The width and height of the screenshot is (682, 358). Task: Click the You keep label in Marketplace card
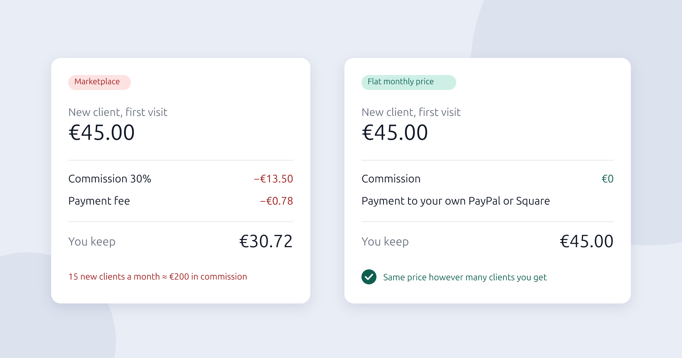[x=92, y=242]
